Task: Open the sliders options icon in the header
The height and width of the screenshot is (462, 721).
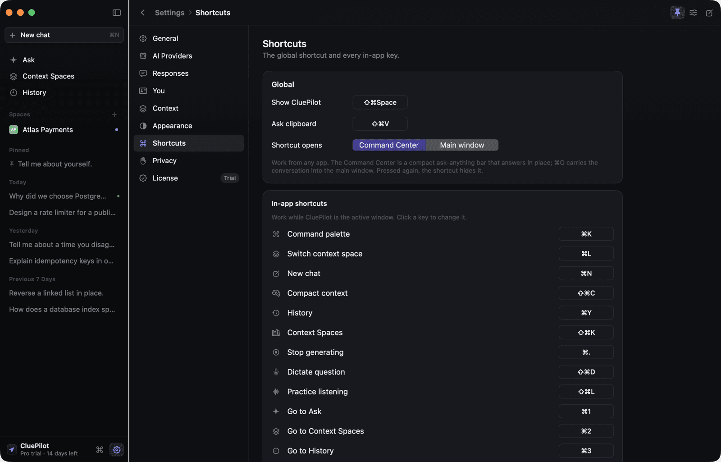Action: (x=693, y=13)
